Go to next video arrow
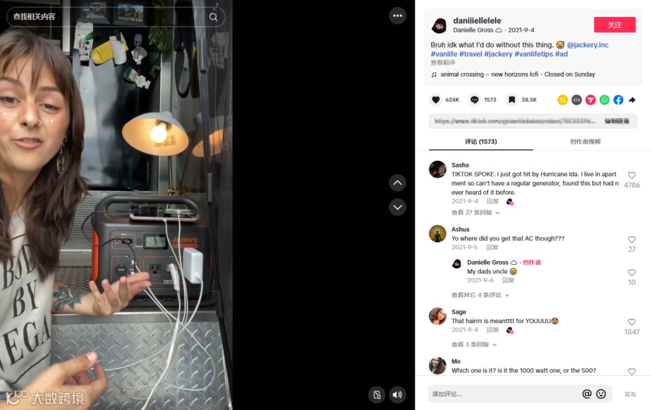The width and height of the screenshot is (651, 410). (x=397, y=207)
